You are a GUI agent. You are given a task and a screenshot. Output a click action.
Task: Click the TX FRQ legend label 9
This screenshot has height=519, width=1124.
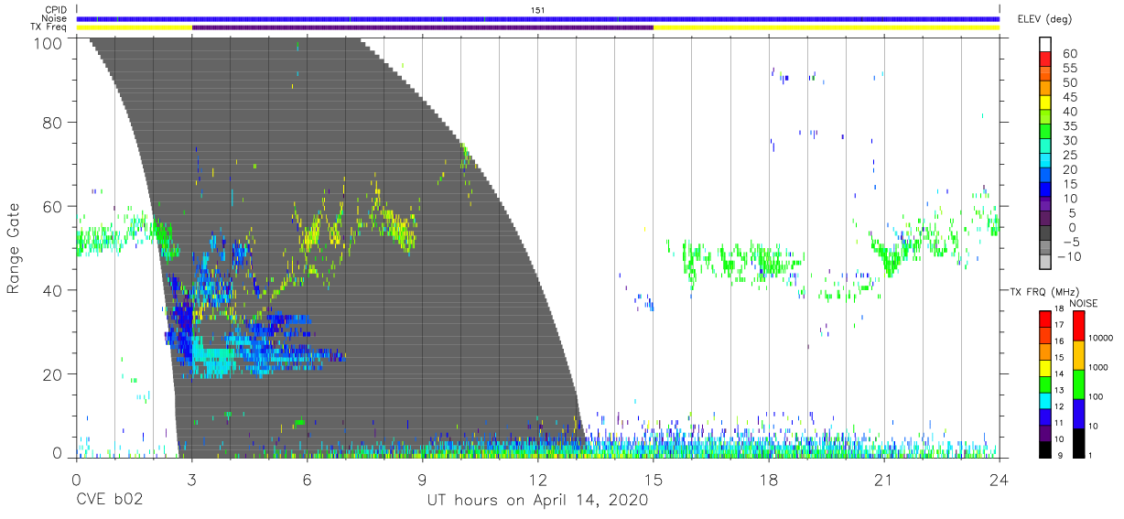(1059, 456)
